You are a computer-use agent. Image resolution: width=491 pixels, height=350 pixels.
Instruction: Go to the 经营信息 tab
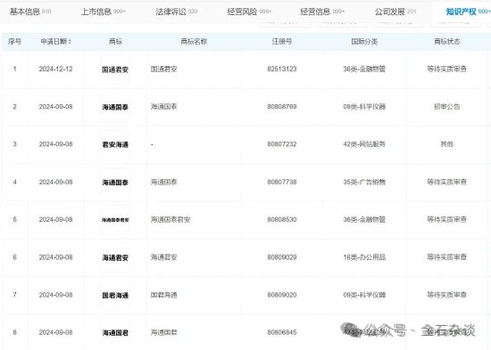(322, 12)
